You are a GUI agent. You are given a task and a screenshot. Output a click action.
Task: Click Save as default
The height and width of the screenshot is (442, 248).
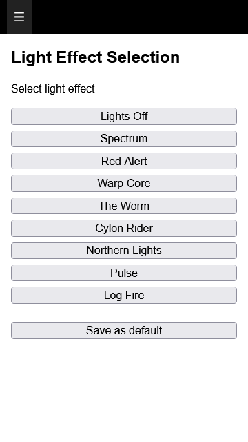pyautogui.click(x=124, y=330)
